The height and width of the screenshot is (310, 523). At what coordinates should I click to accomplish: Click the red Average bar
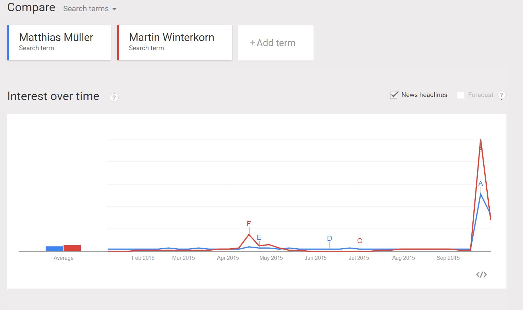click(x=72, y=248)
